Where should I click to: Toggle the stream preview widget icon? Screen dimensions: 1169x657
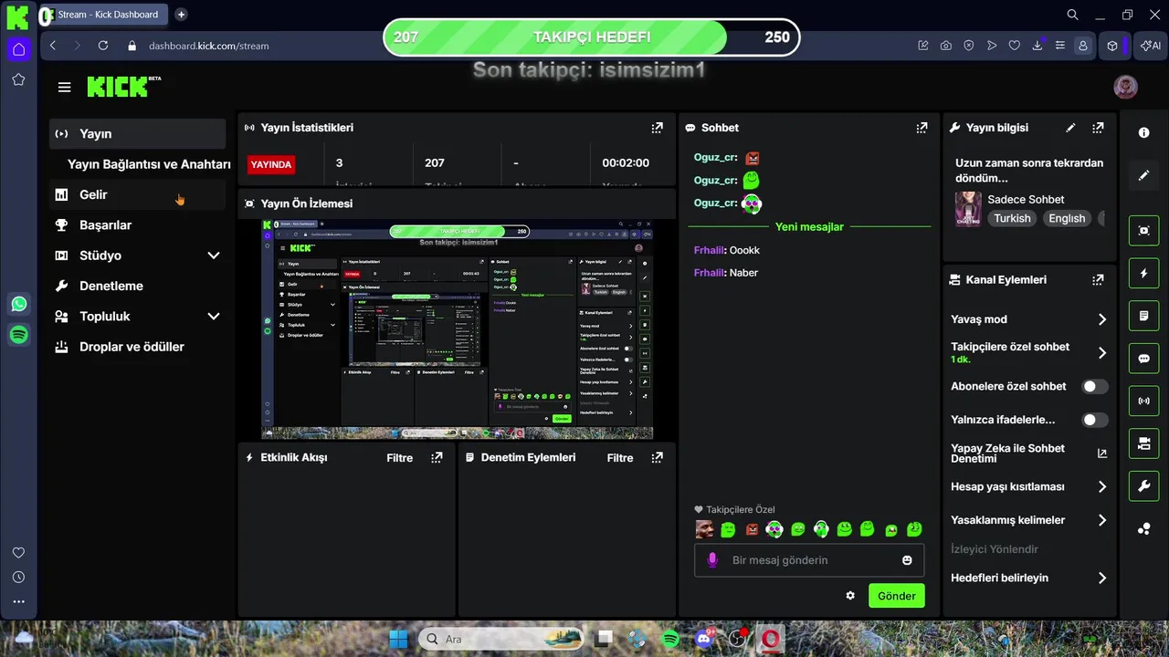tap(1144, 231)
